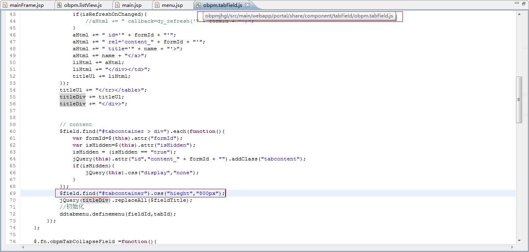Viewport: 529px width, 252px height.
Task: Click the line titleDiv += "</div>"
Action: pyautogui.click(x=94, y=104)
